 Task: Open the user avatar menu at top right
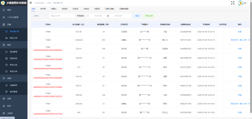click(241, 3)
